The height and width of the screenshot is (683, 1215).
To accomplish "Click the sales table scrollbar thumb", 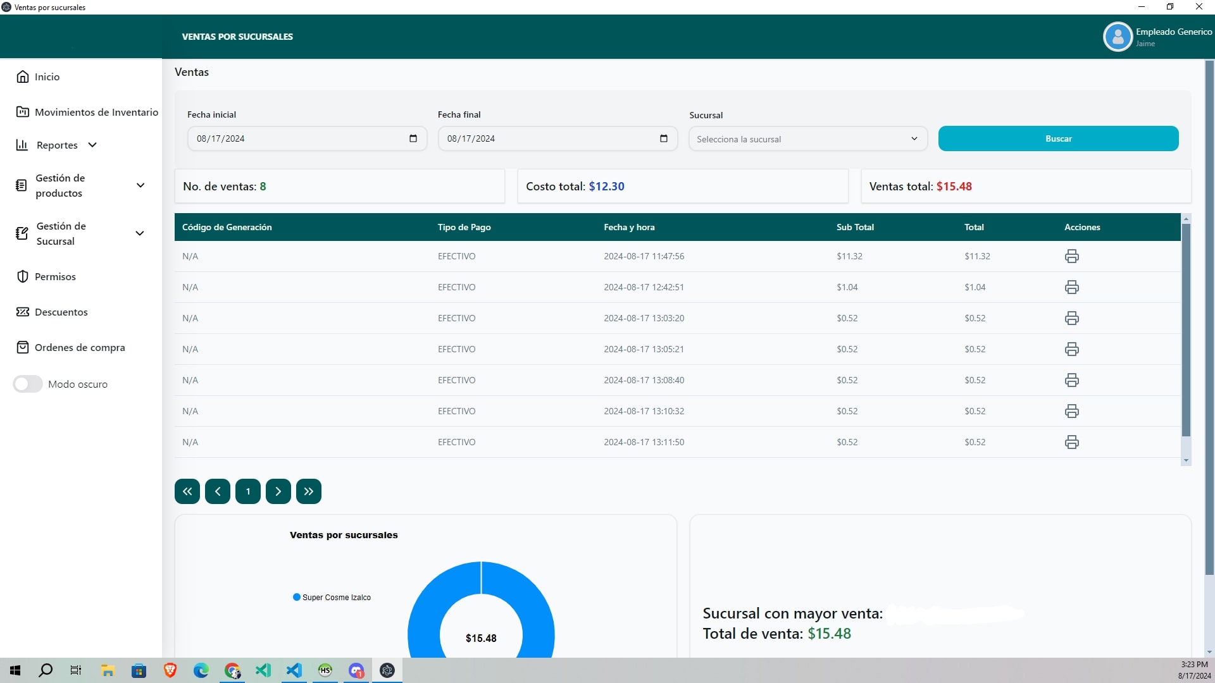I will (1186, 329).
